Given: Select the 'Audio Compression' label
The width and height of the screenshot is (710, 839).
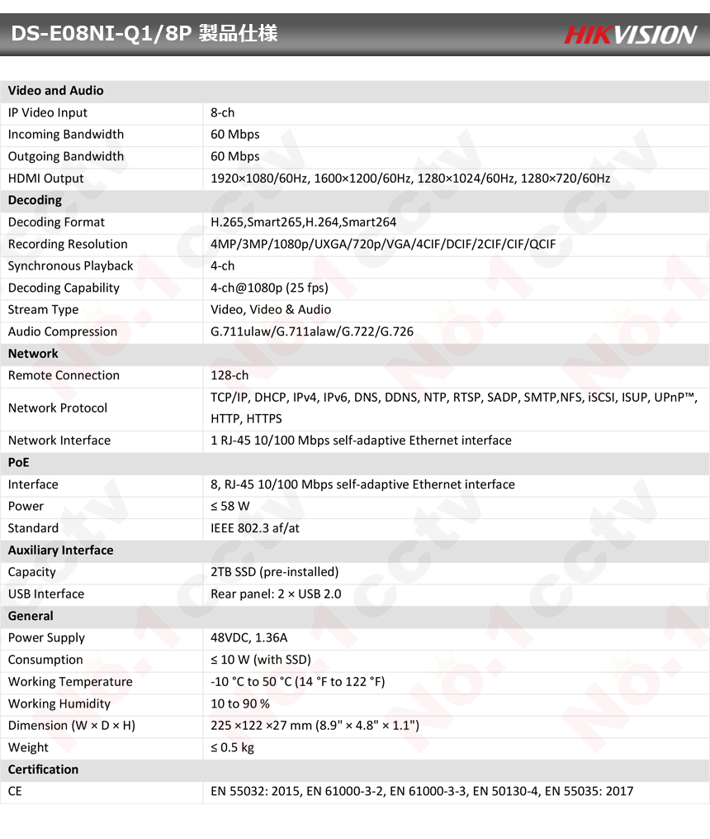Looking at the screenshot, I should click(x=63, y=331).
